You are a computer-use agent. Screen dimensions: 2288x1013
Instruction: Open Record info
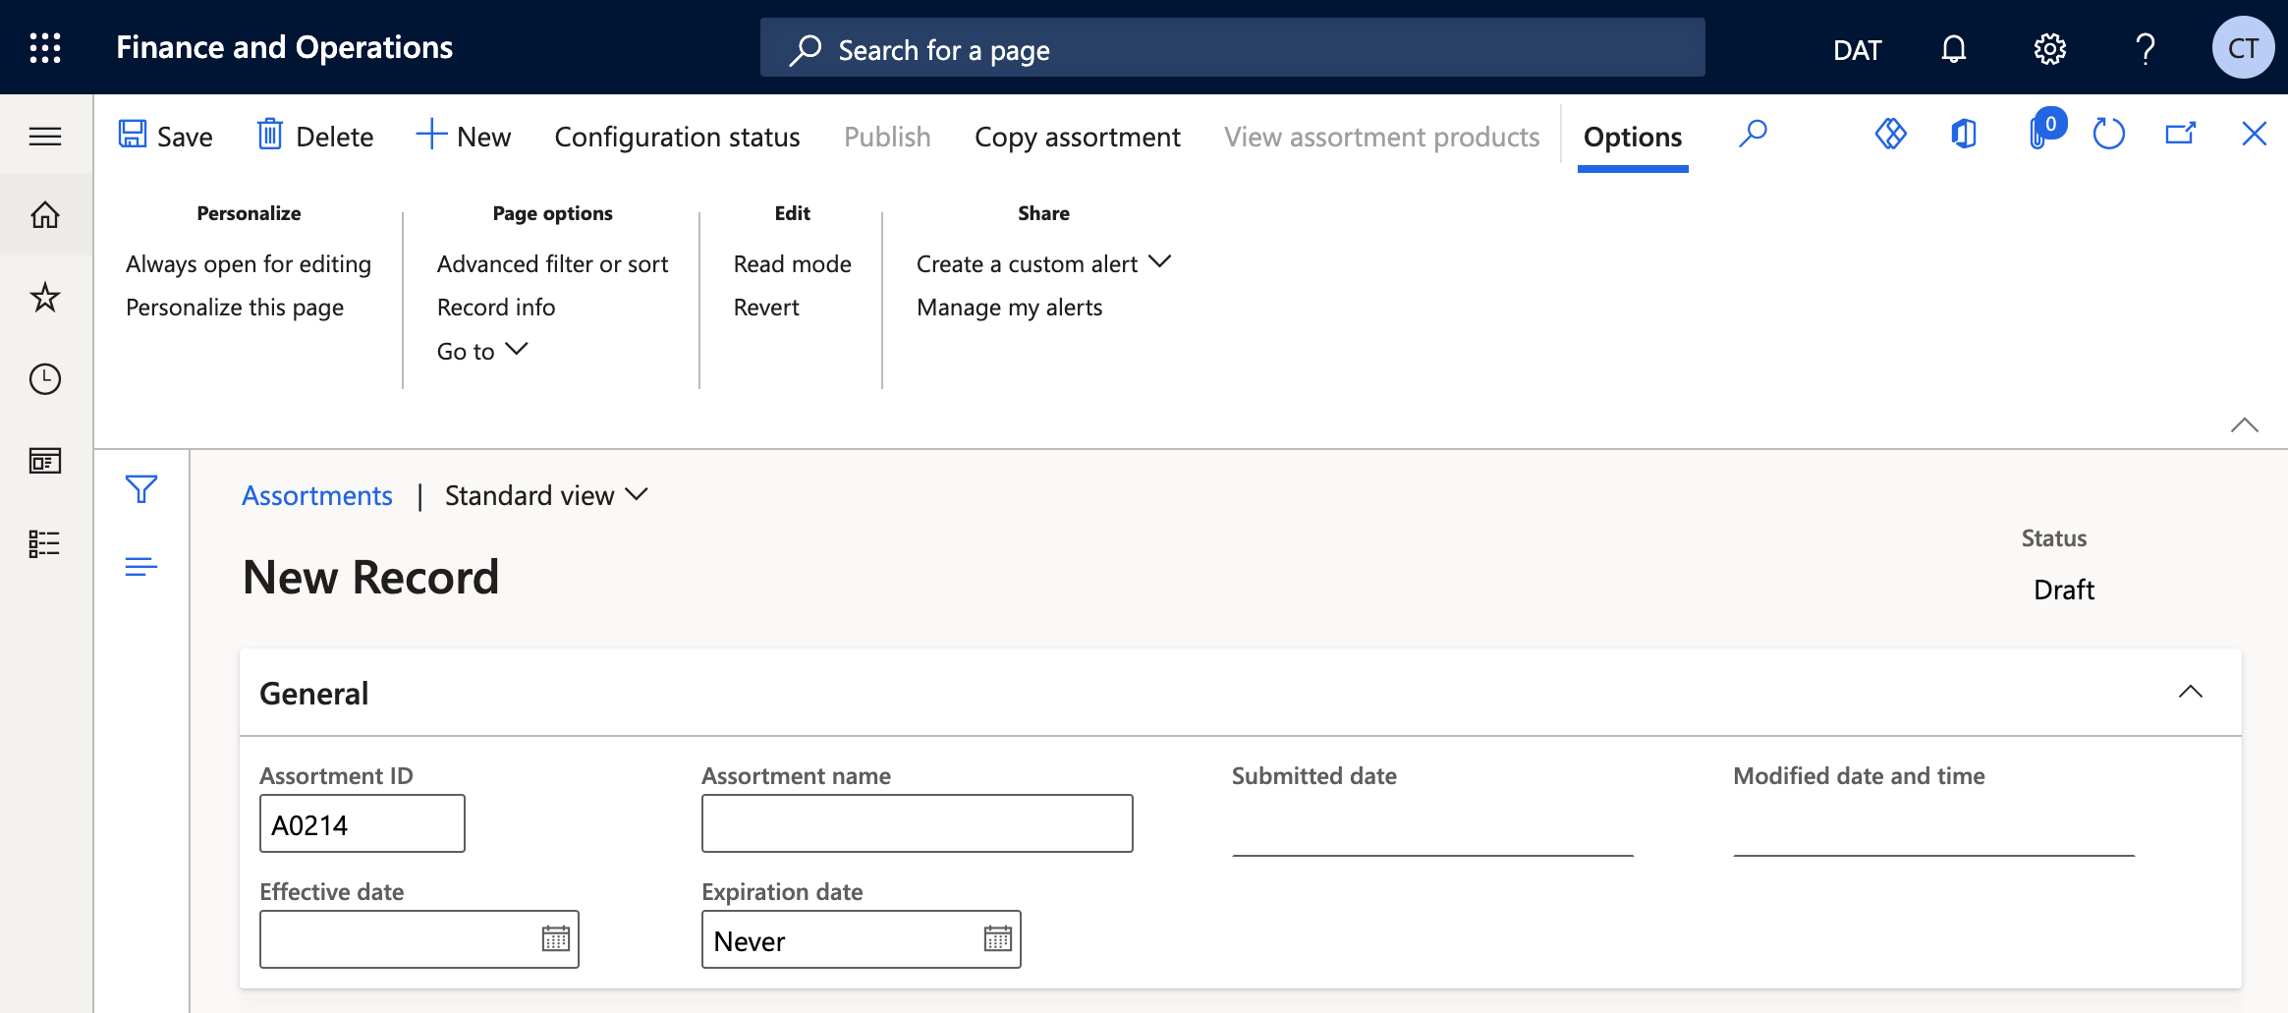tap(496, 308)
